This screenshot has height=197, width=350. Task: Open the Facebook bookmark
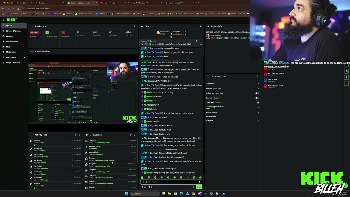[13, 14]
